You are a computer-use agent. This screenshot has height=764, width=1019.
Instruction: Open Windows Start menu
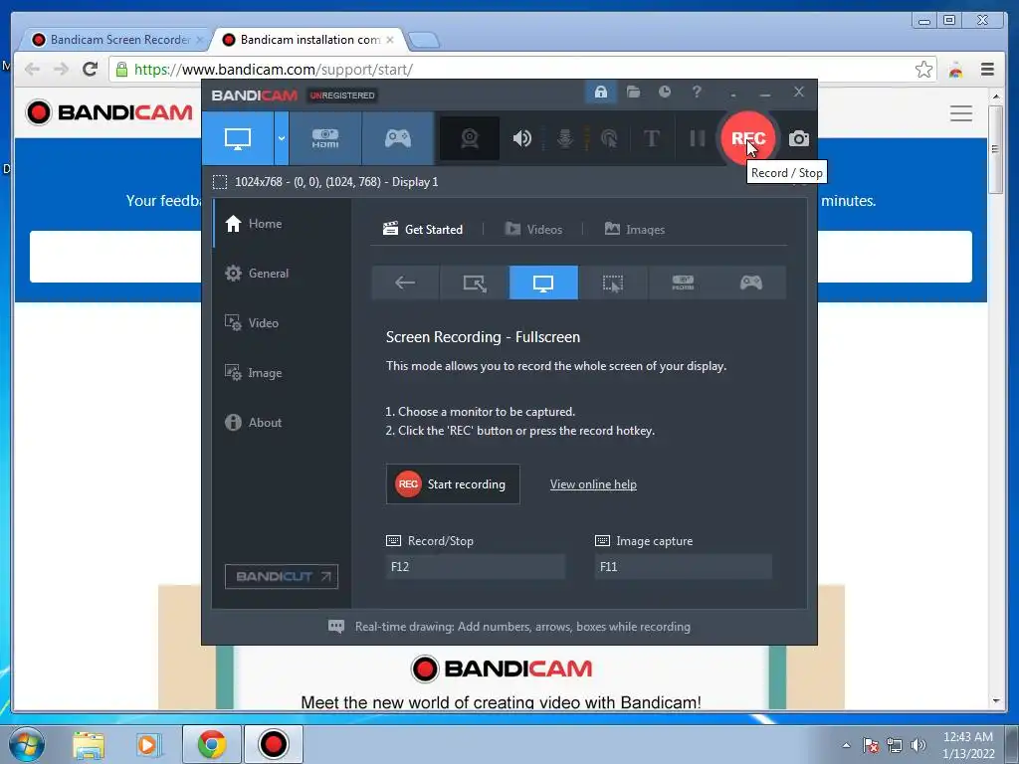[x=26, y=744]
